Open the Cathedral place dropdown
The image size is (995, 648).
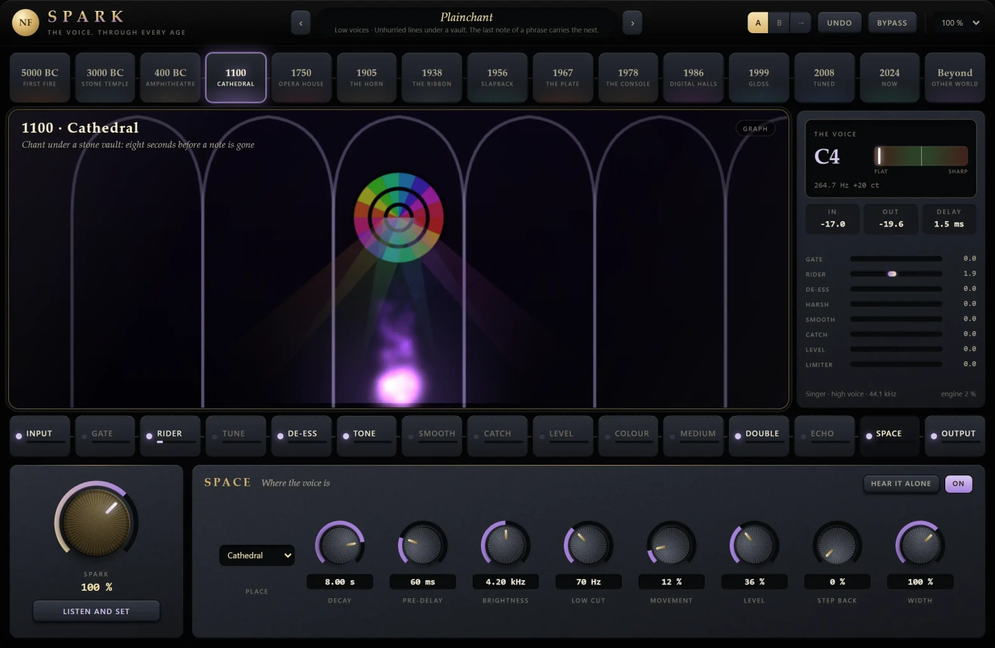(x=257, y=555)
